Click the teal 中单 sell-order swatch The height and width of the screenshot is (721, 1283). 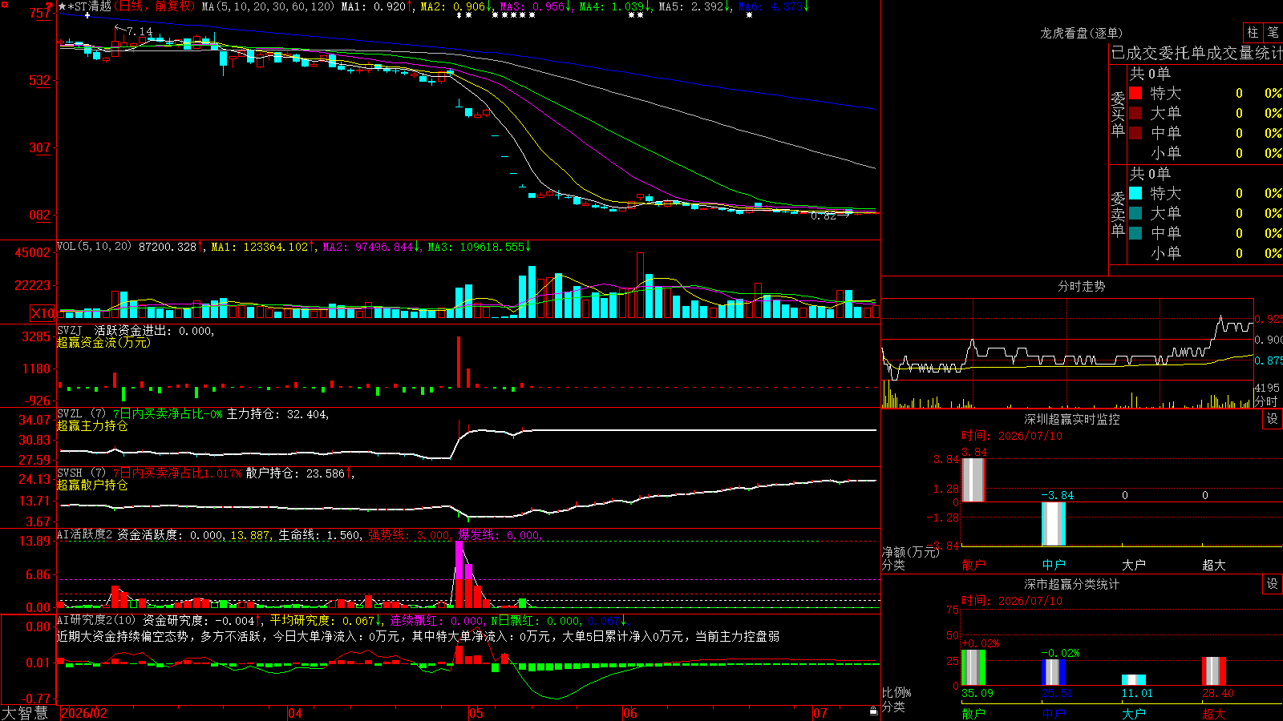pyautogui.click(x=1135, y=233)
